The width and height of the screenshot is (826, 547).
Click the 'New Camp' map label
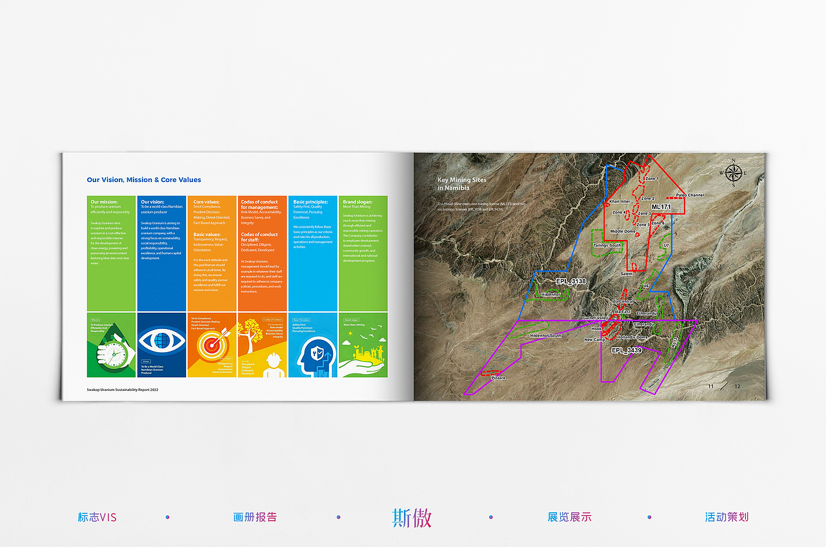[594, 339]
